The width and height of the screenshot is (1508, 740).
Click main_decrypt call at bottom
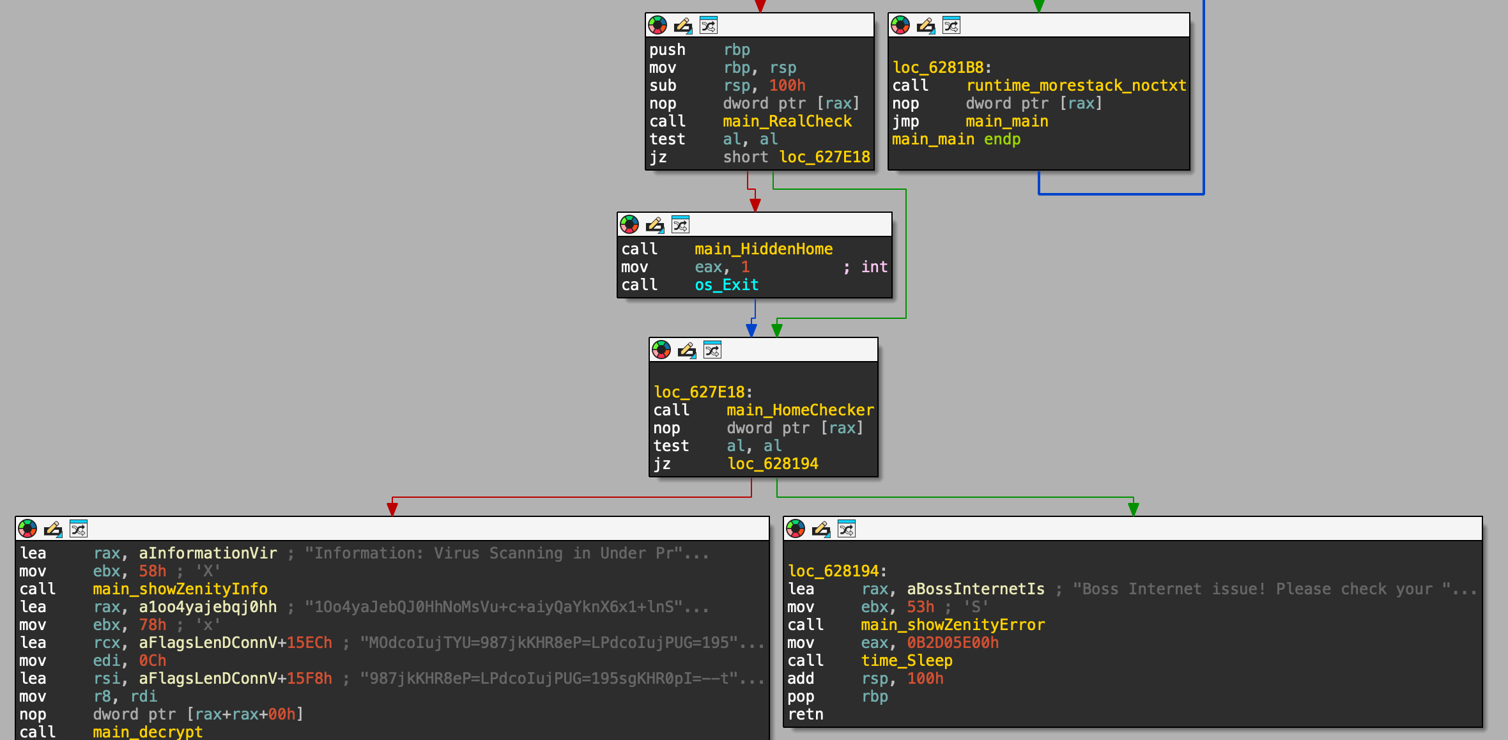(x=148, y=732)
